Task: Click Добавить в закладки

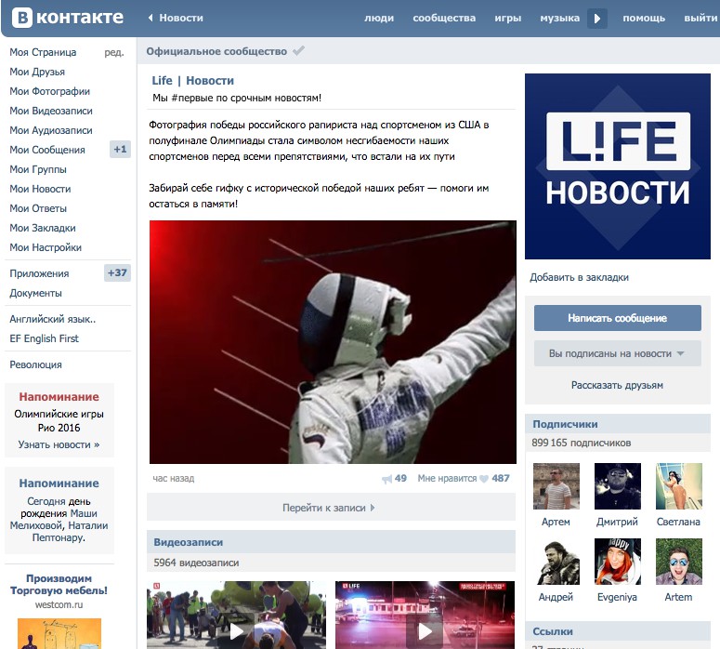Action: (x=579, y=278)
